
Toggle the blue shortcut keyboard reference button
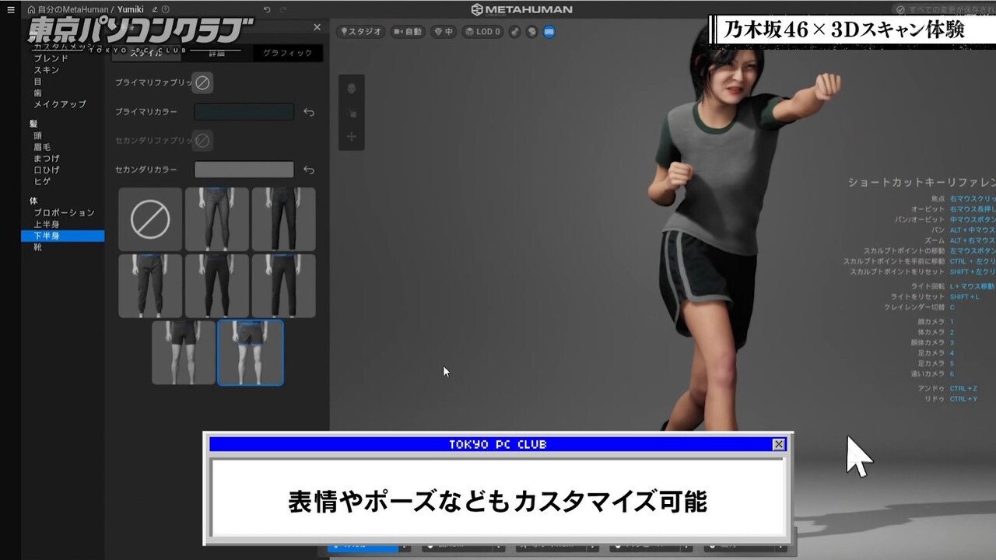tap(549, 32)
